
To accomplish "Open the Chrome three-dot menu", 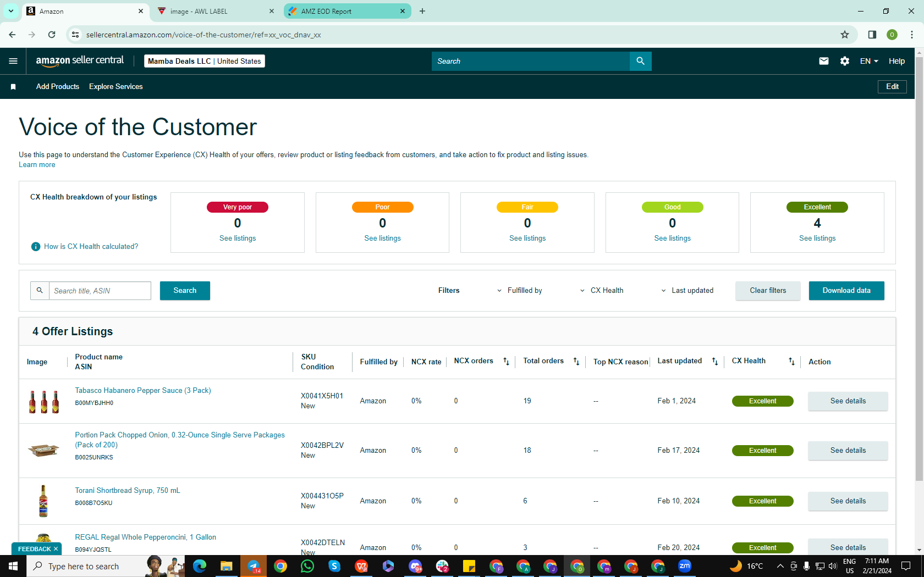I will [x=912, y=35].
